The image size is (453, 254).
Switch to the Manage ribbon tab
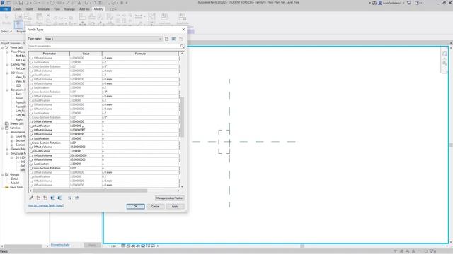(x=69, y=9)
